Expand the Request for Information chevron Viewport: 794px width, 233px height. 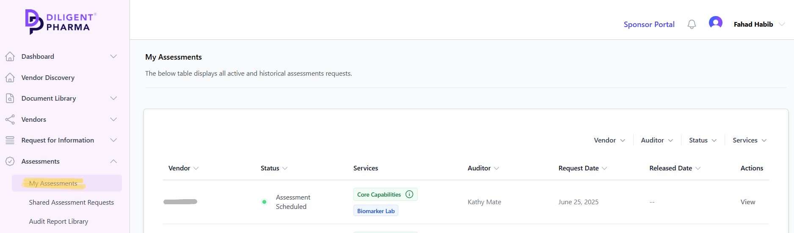(x=113, y=140)
